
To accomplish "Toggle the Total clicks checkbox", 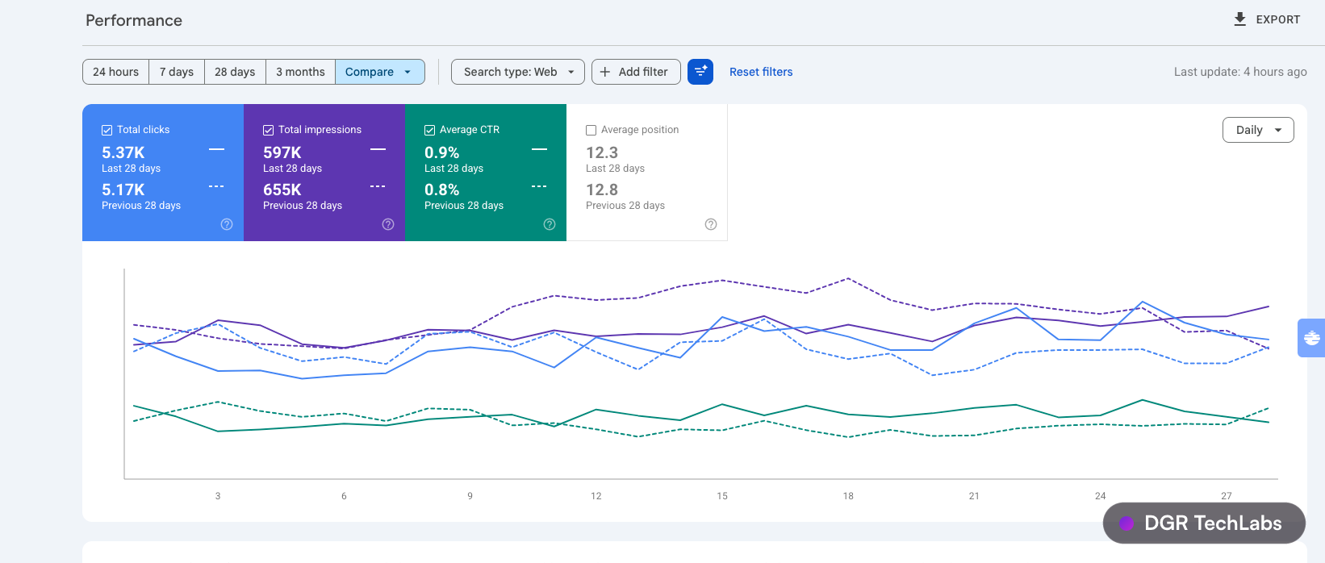I will point(107,130).
